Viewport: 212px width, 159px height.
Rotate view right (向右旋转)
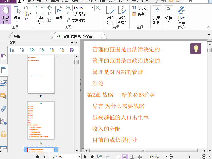click(x=76, y=20)
